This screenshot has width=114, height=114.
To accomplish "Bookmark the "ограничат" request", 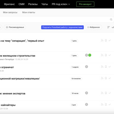I will coord(106,66).
